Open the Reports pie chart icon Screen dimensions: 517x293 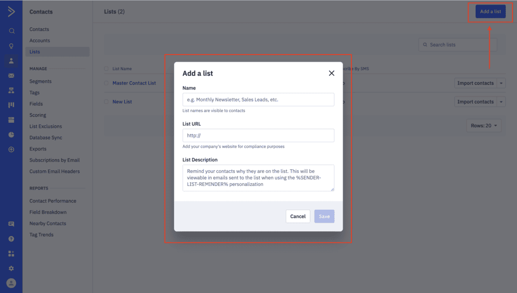pyautogui.click(x=11, y=135)
